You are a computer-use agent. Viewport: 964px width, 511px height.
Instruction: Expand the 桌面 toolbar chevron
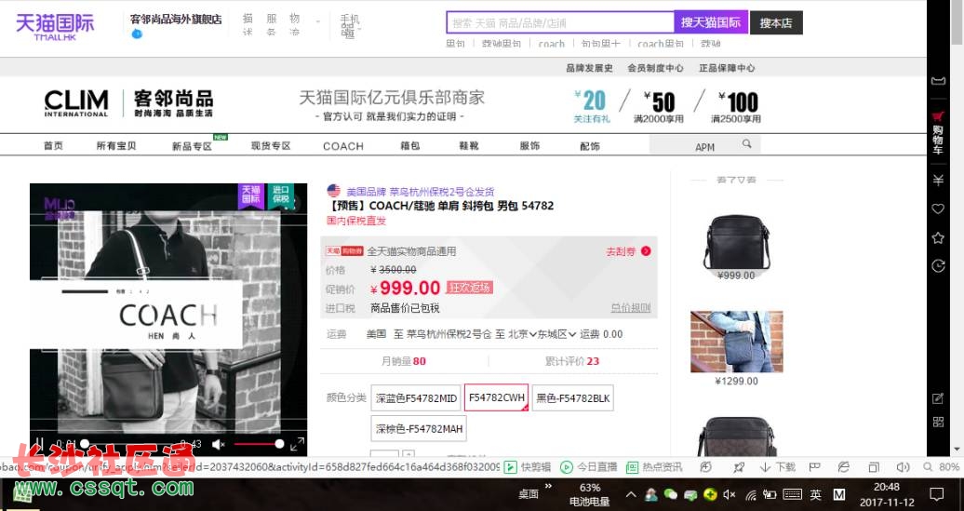click(548, 487)
